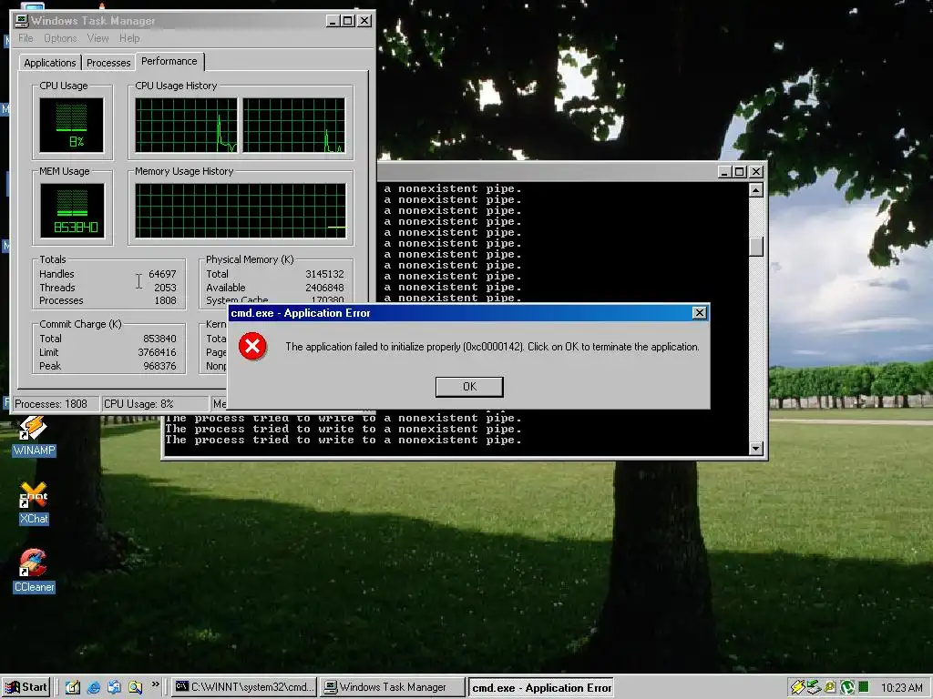
Task: Click the Outlook Express quick launch icon
Action: pyautogui.click(x=114, y=687)
